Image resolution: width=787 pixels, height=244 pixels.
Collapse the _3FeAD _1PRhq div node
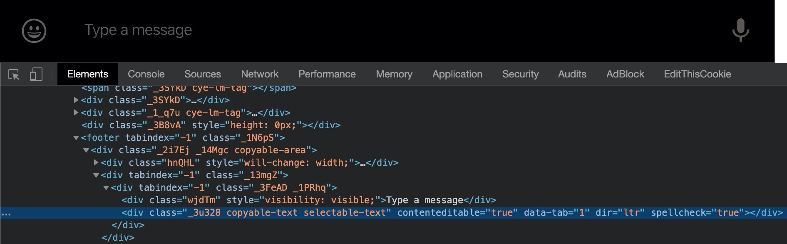106,188
